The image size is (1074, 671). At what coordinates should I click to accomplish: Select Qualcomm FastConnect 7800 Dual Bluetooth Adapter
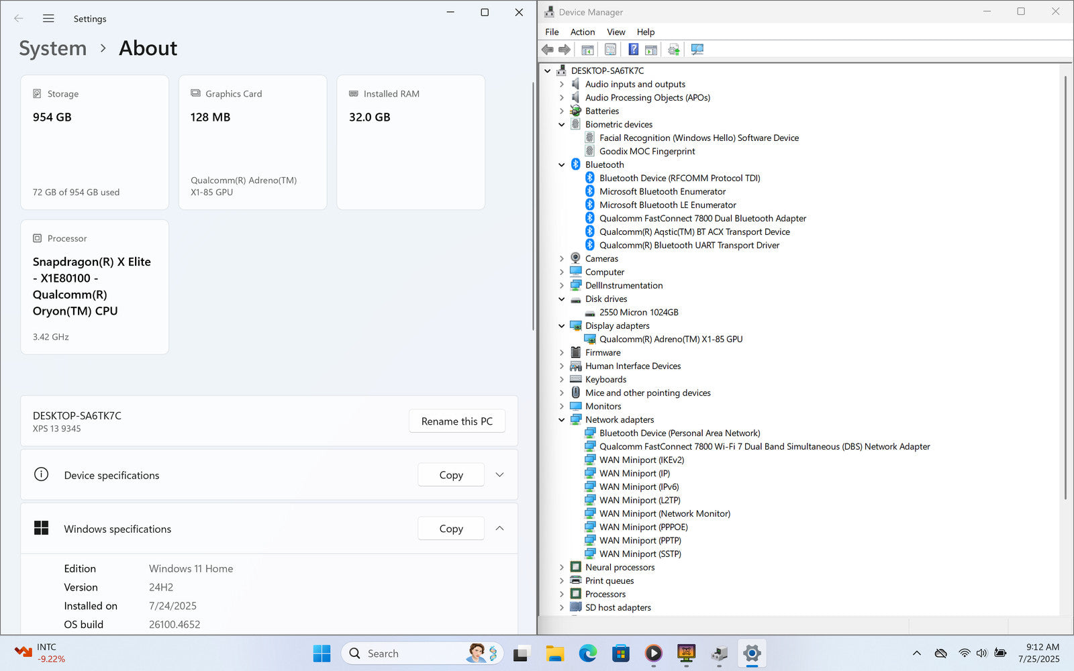(702, 219)
